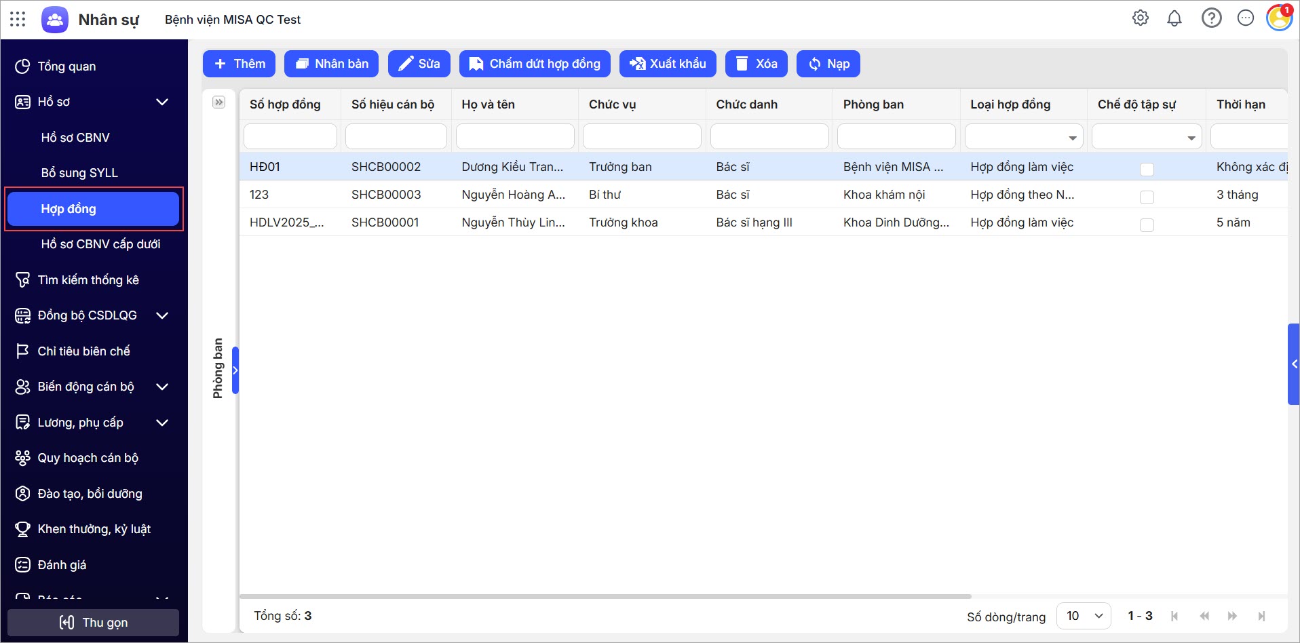Viewport: 1300px width, 643px height.
Task: Toggle Chế độ tập sự checkbox for contract 123
Action: point(1147,197)
